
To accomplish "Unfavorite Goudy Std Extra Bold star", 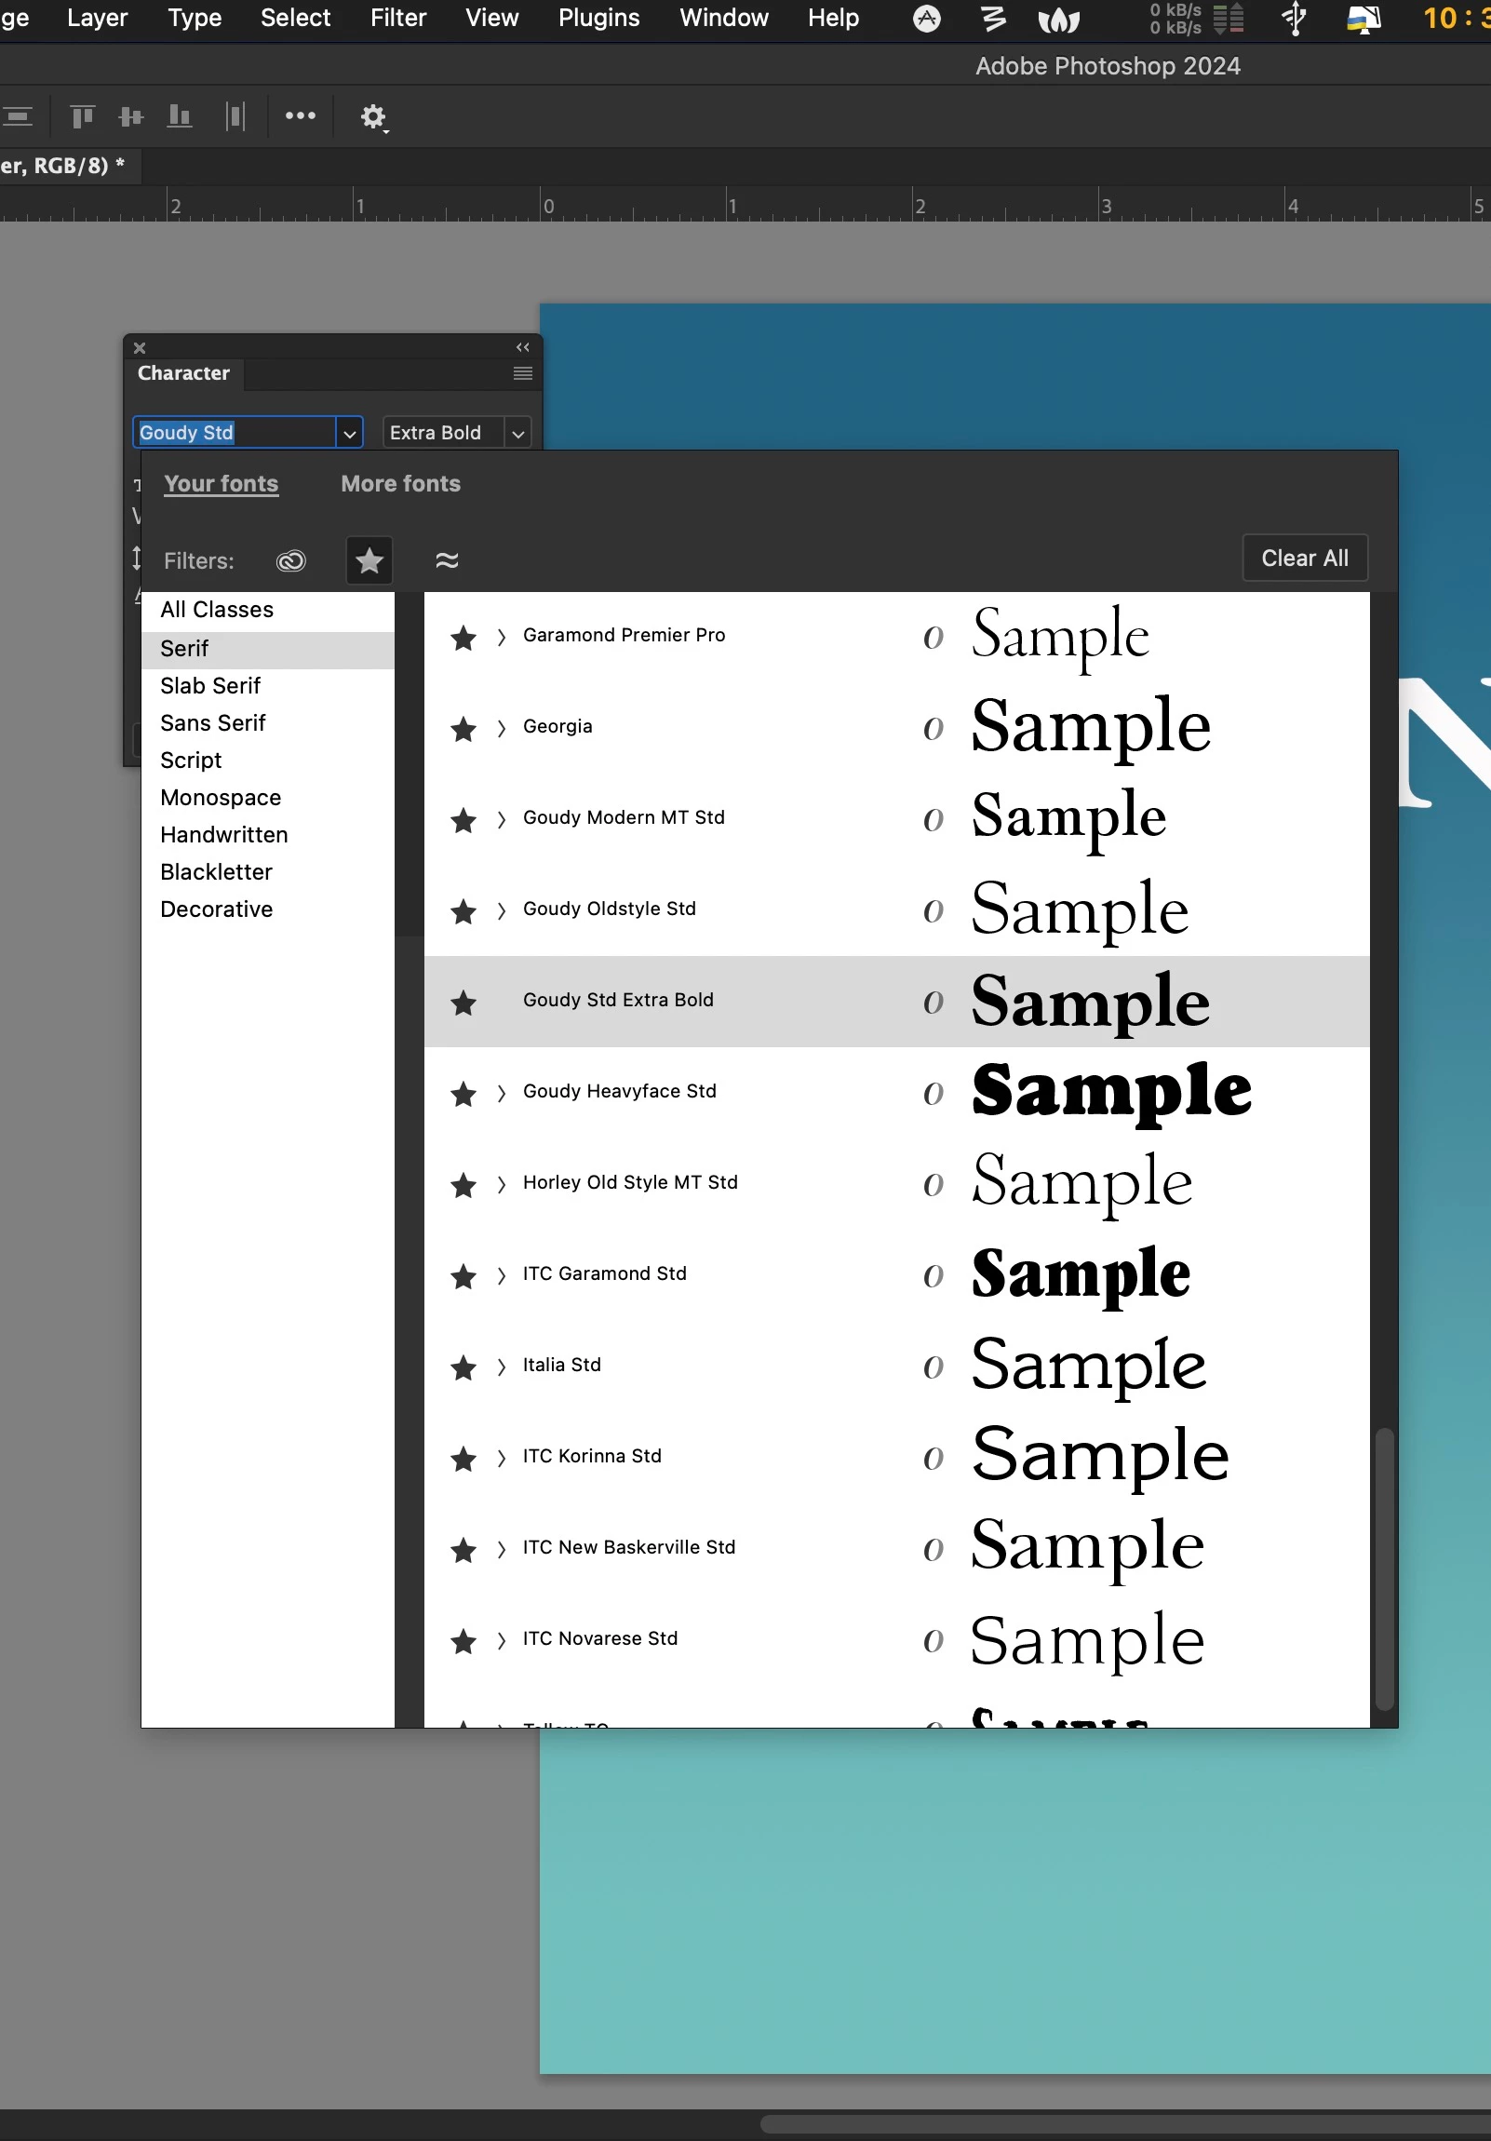I will [463, 1003].
